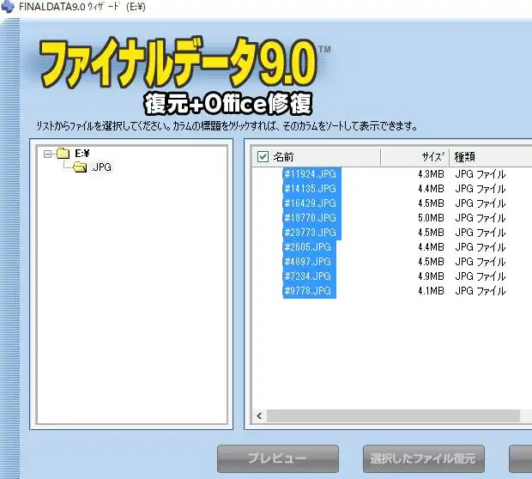This screenshot has width=532, height=479.
Task: Collapse the E:¥ tree node
Action: pos(47,155)
